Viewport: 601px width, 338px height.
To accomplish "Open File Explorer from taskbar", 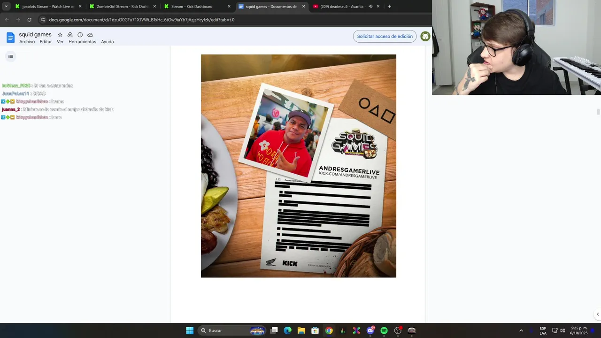I will pyautogui.click(x=301, y=330).
